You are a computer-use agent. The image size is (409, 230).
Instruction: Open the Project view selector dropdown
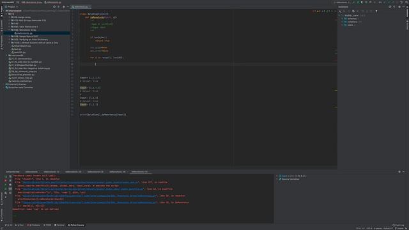[x=12, y=7]
